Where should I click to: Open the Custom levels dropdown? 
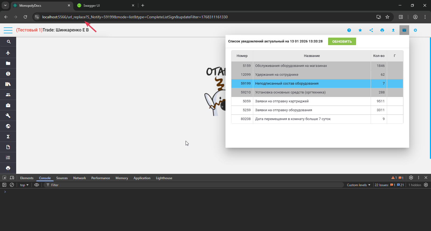click(x=359, y=185)
